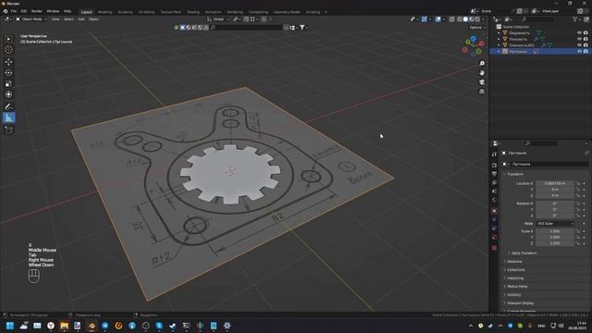Switch orthographic perspective grid icon
This screenshot has width=592, height=333.
[482, 92]
